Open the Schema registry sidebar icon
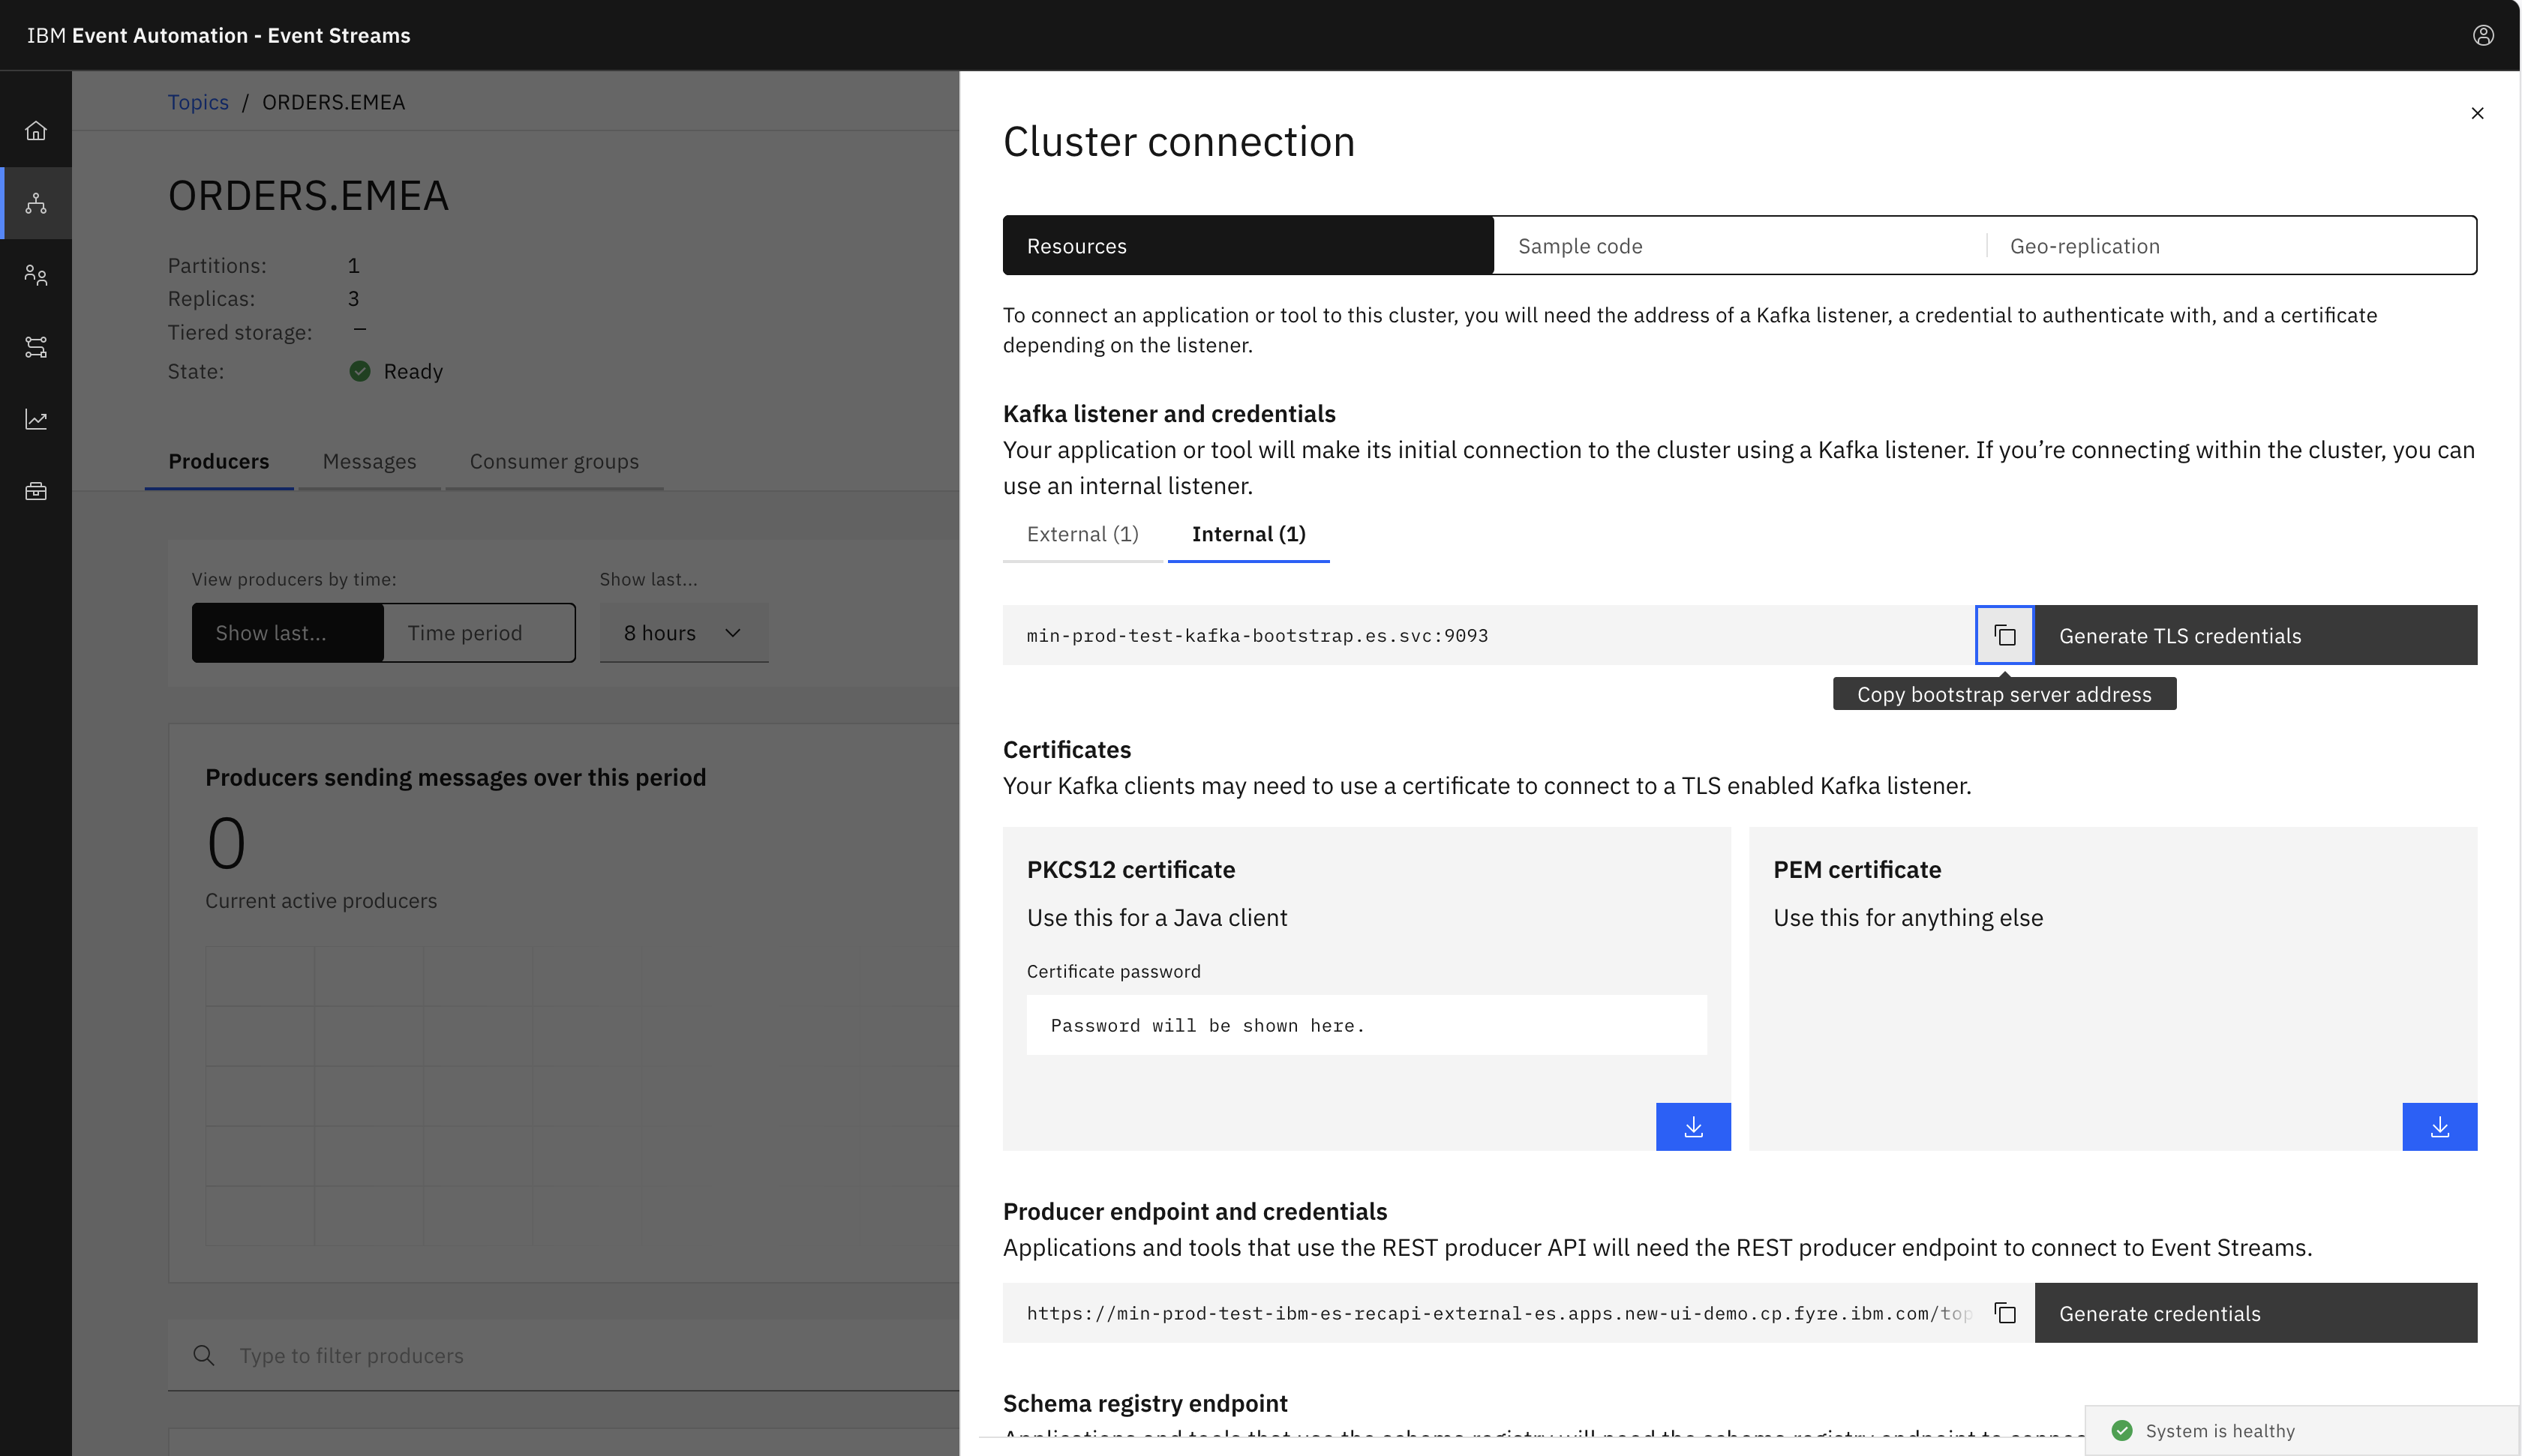Screen dimensions: 2522x1456 pos(36,347)
